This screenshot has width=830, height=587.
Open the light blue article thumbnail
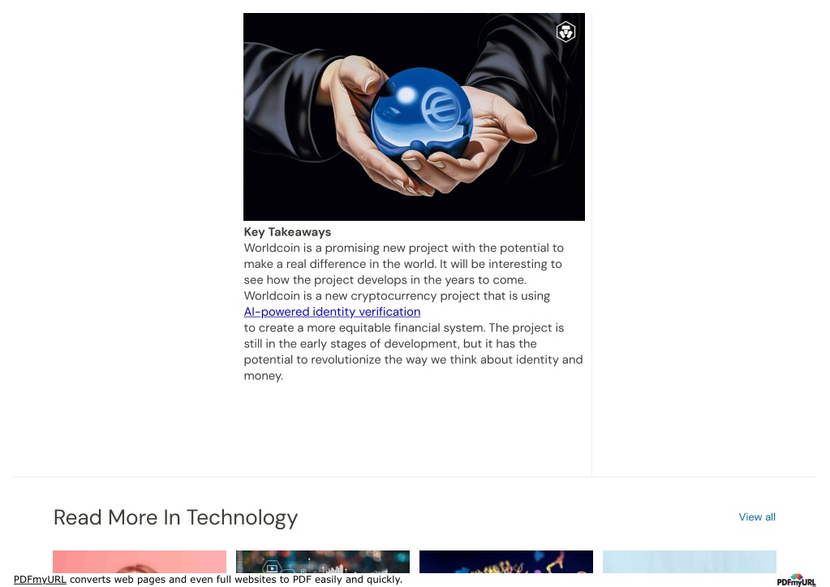click(689, 562)
